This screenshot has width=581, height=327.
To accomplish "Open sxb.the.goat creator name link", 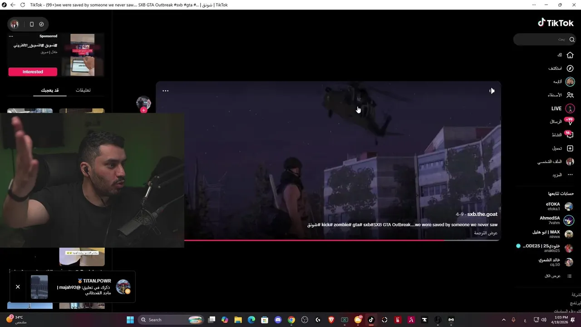I will coord(482,214).
